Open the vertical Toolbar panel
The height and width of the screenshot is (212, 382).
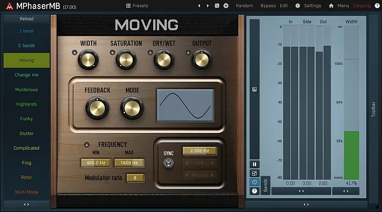373,109
